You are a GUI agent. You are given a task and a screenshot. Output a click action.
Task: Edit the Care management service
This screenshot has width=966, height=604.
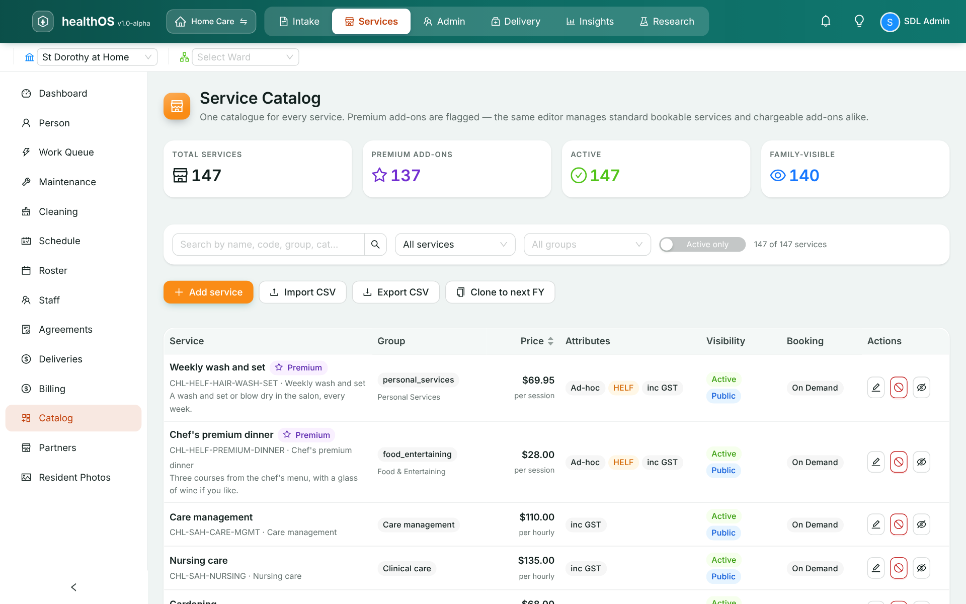875,524
